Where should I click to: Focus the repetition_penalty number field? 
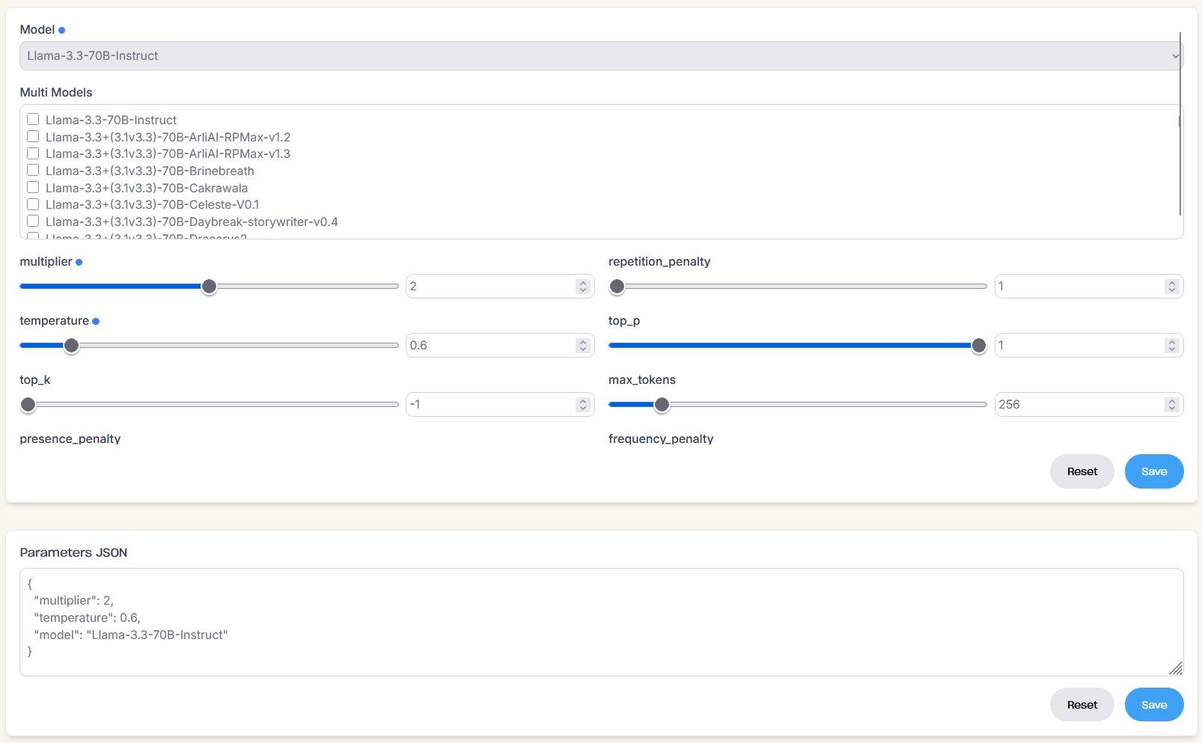pyautogui.click(x=1089, y=286)
